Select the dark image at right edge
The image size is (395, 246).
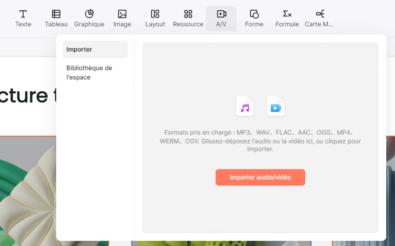390,191
